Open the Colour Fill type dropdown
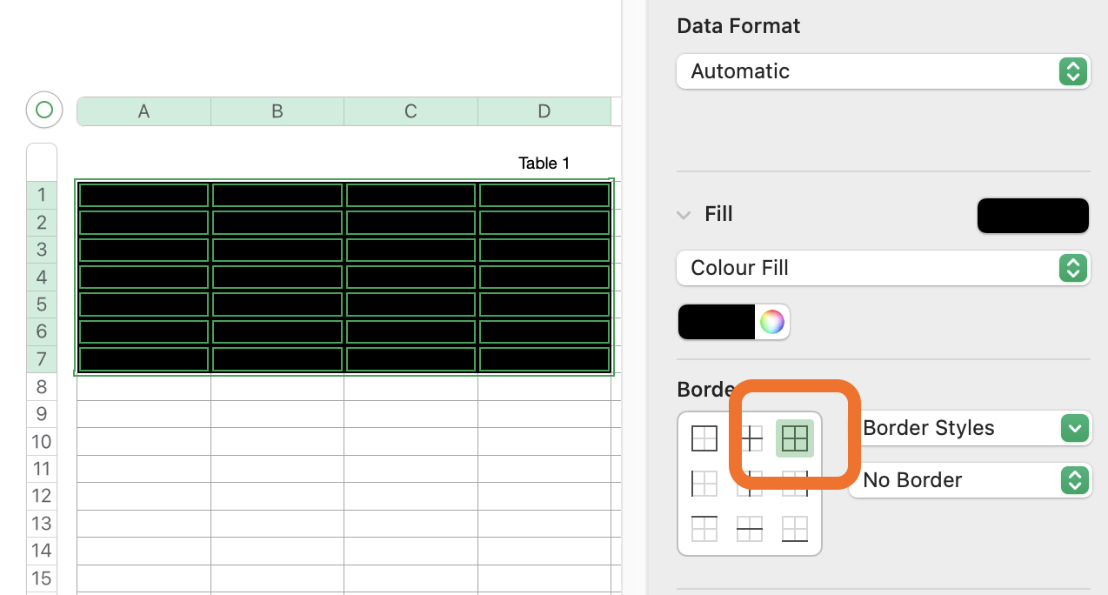 [x=884, y=268]
